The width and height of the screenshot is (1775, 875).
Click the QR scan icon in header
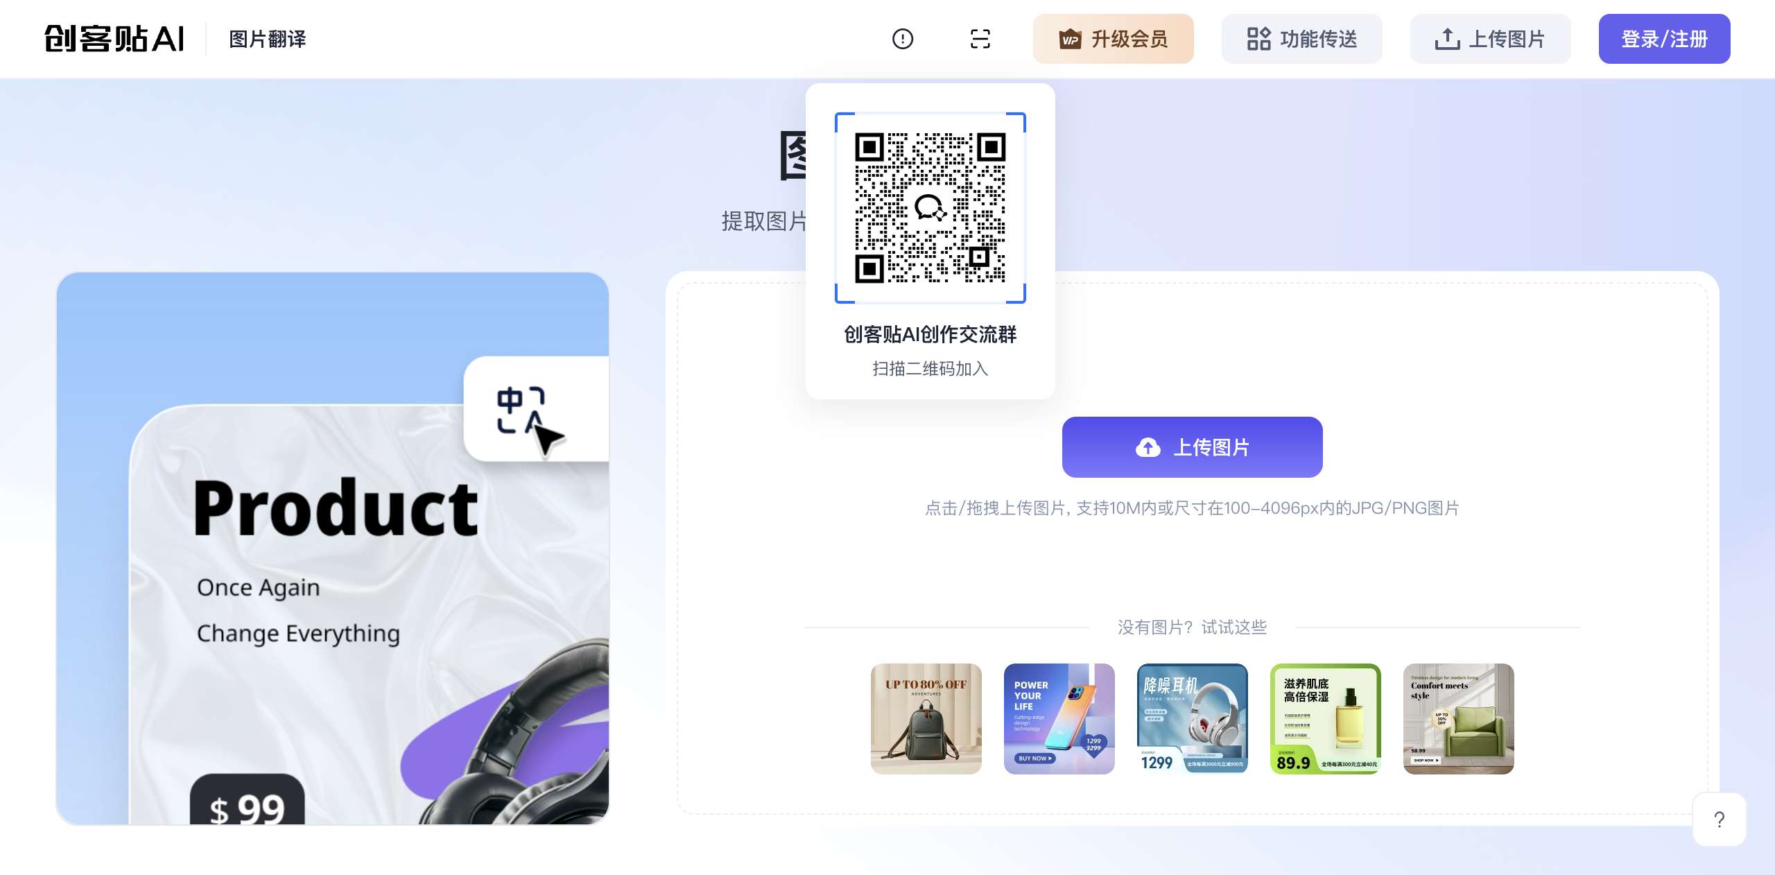tap(980, 39)
